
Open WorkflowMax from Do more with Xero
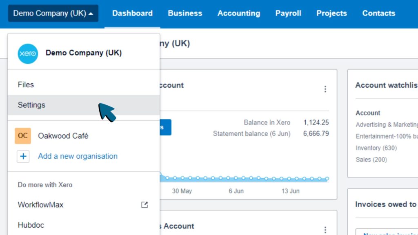click(x=40, y=205)
